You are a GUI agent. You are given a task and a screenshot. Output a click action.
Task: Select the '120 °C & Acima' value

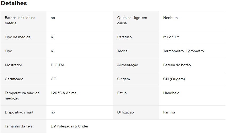tap(64, 93)
